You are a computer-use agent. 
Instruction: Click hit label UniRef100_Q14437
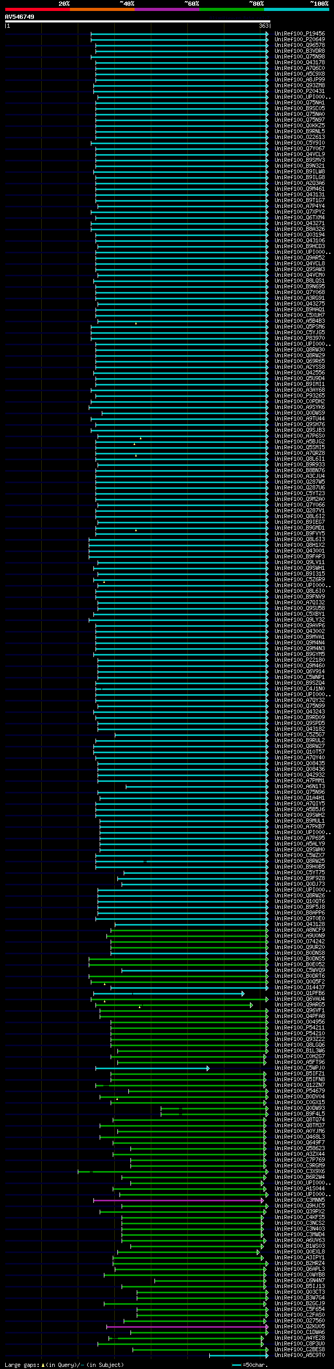300,988
